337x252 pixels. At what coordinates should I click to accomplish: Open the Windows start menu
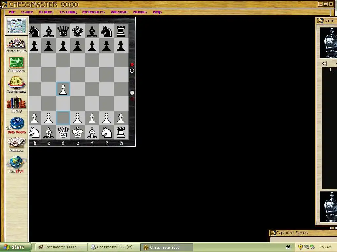(15, 247)
